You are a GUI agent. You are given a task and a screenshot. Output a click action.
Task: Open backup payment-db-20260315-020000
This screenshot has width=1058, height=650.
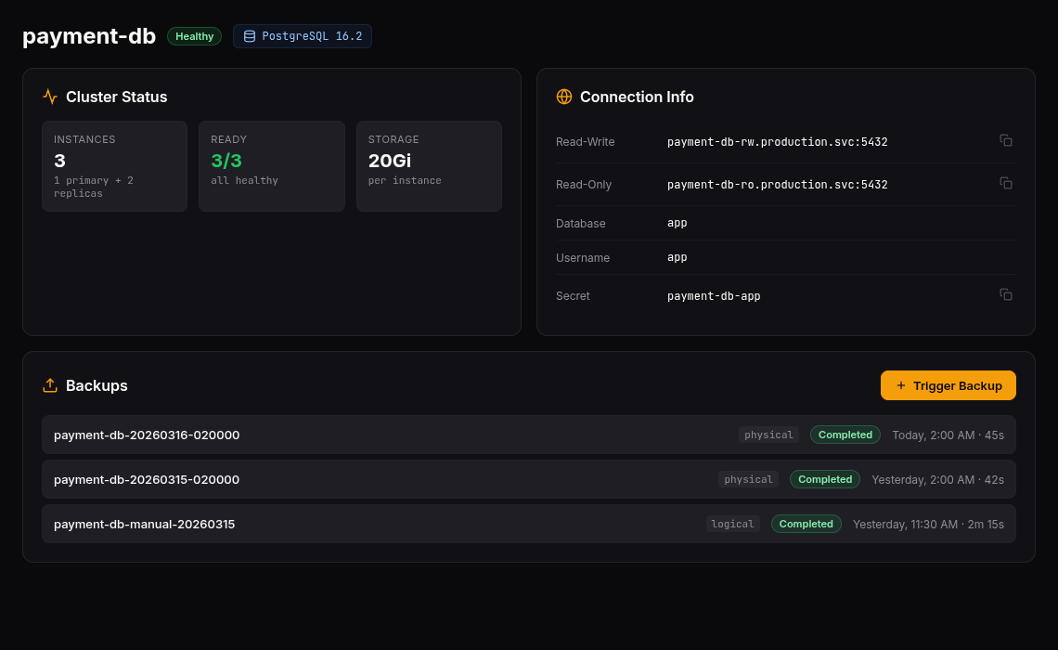pos(528,479)
